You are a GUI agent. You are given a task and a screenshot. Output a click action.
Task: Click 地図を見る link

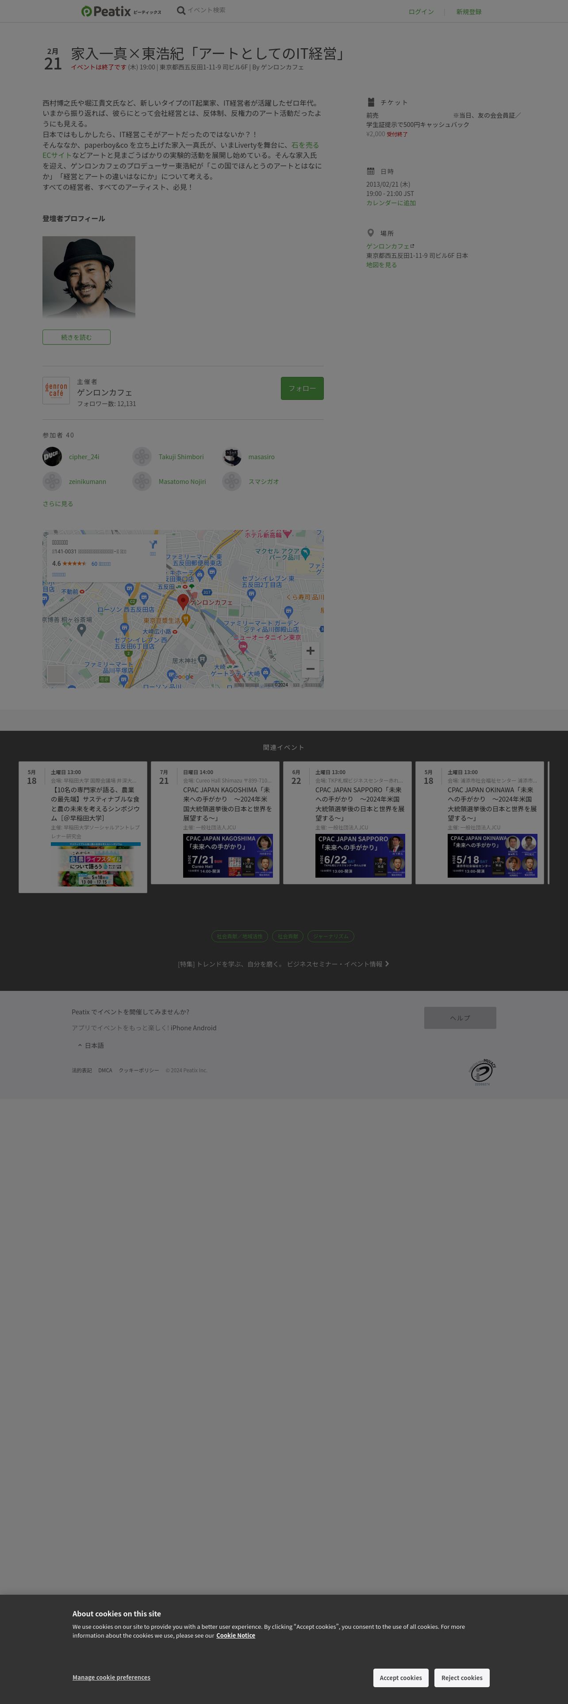point(381,265)
